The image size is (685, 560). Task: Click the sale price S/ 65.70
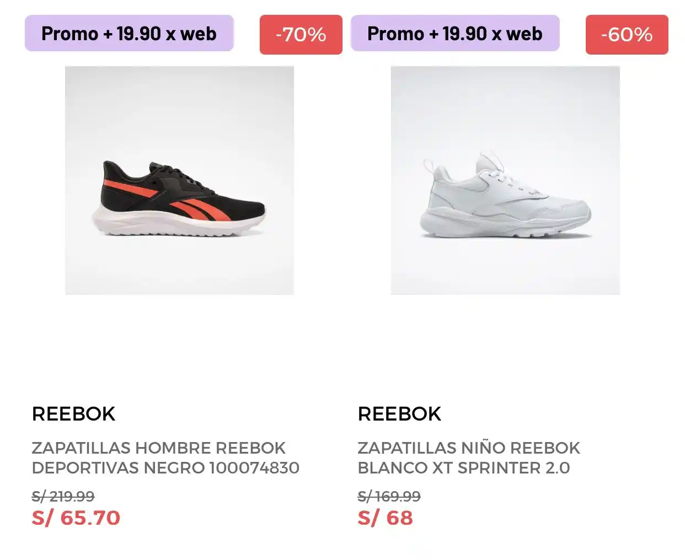pyautogui.click(x=76, y=518)
